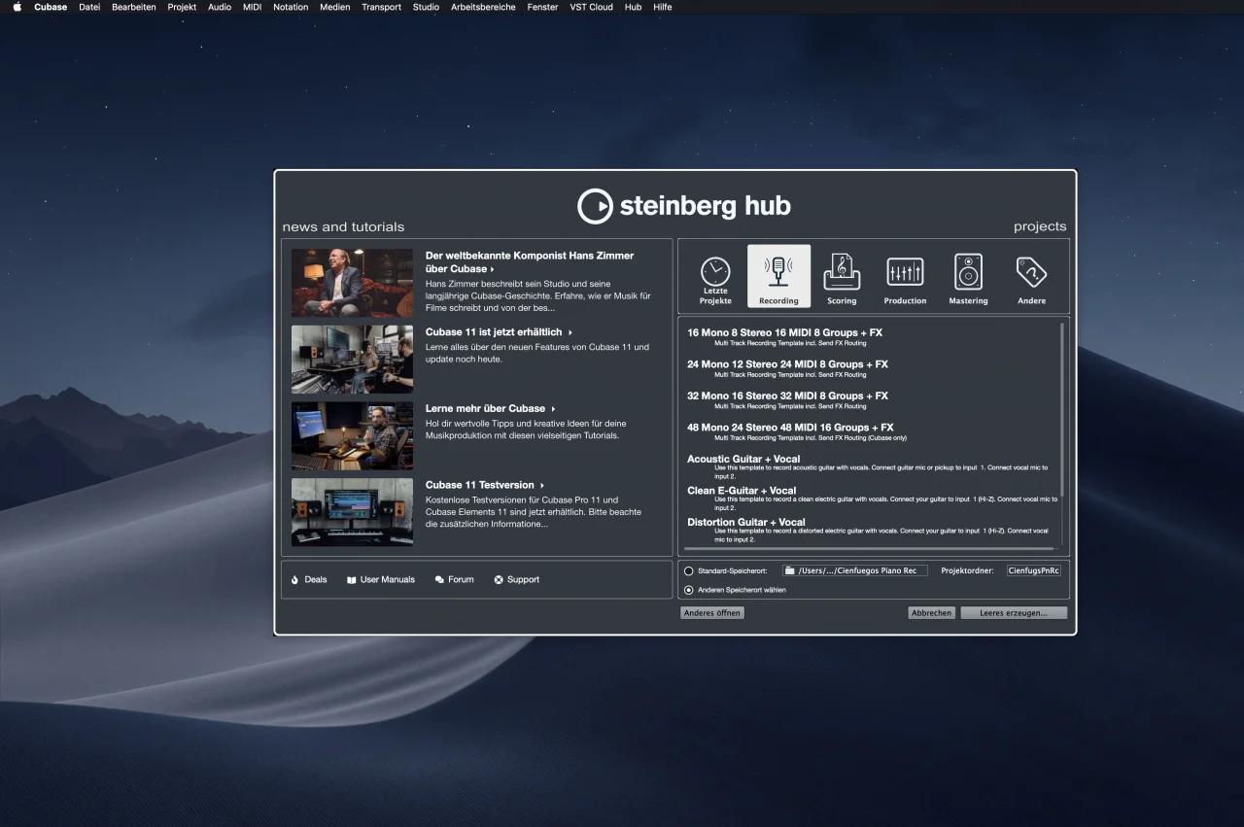Viewport: 1244px width, 827px height.
Task: Select the Standard-Speicherort radio button
Action: pyautogui.click(x=689, y=571)
